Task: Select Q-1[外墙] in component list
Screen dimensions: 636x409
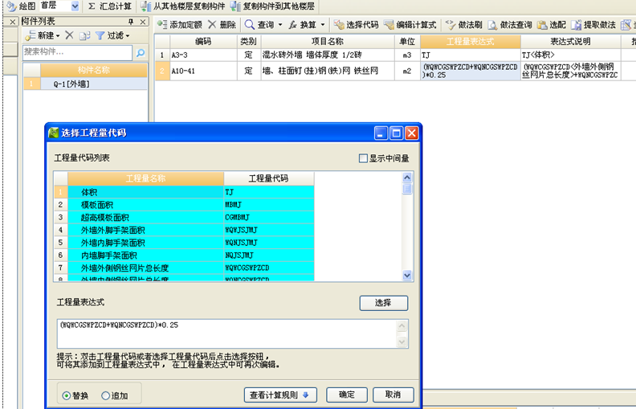Action: [85, 84]
